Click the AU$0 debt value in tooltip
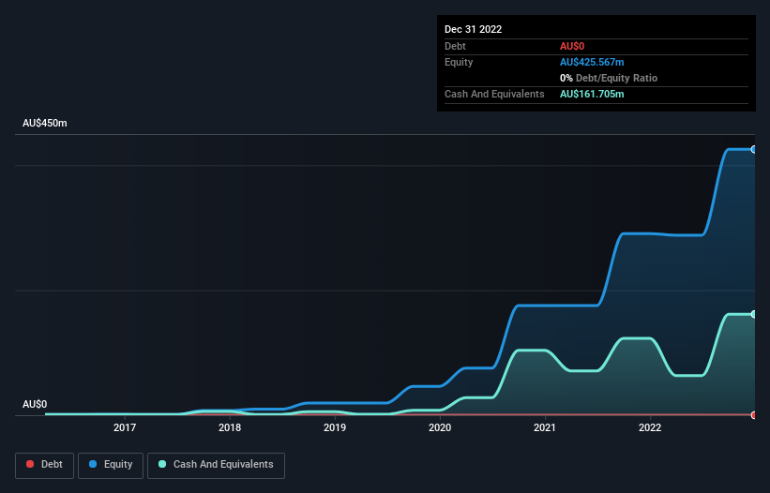The height and width of the screenshot is (493, 770). (572, 46)
